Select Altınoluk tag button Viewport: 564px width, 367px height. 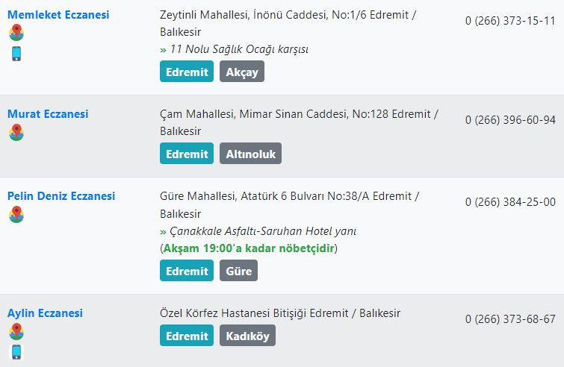[x=251, y=154]
